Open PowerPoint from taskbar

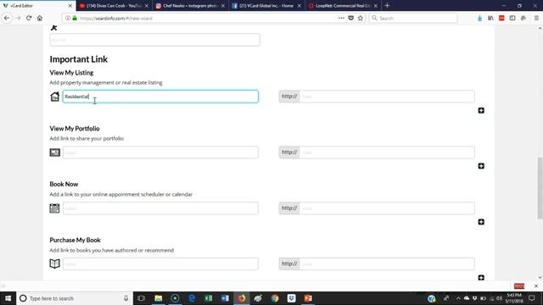(308, 298)
